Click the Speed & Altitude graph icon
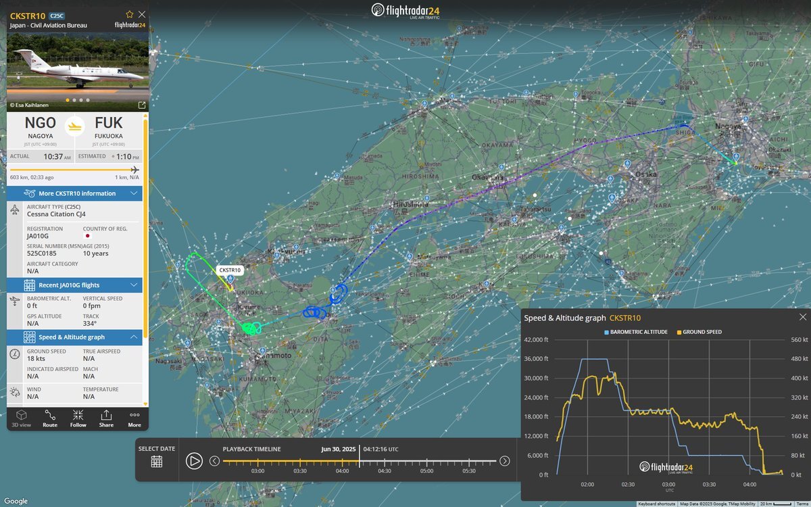The image size is (811, 507). 29,337
